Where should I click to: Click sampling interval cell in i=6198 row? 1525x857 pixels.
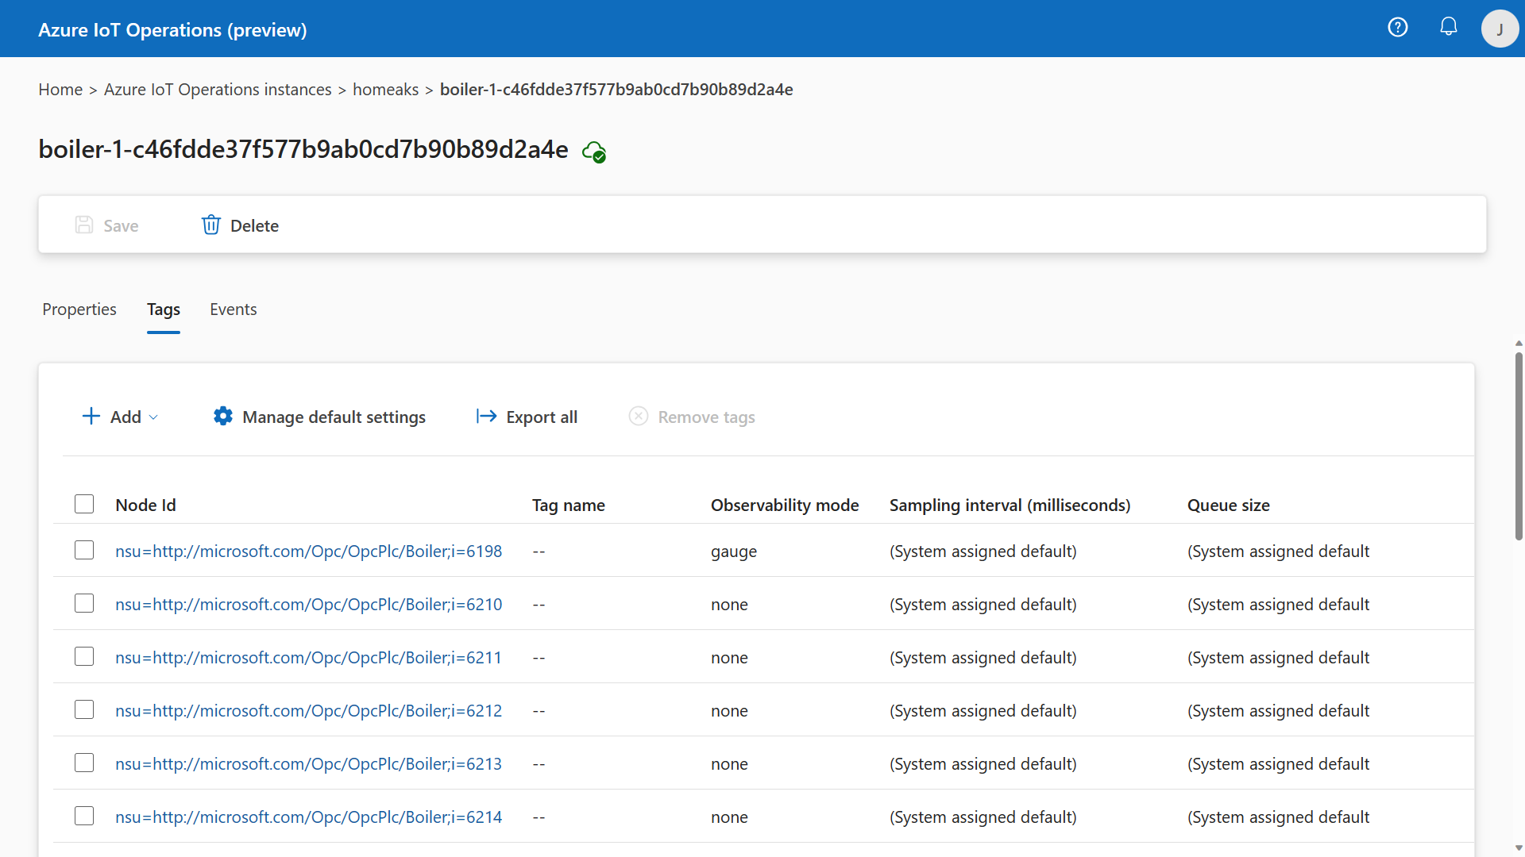pyautogui.click(x=983, y=551)
